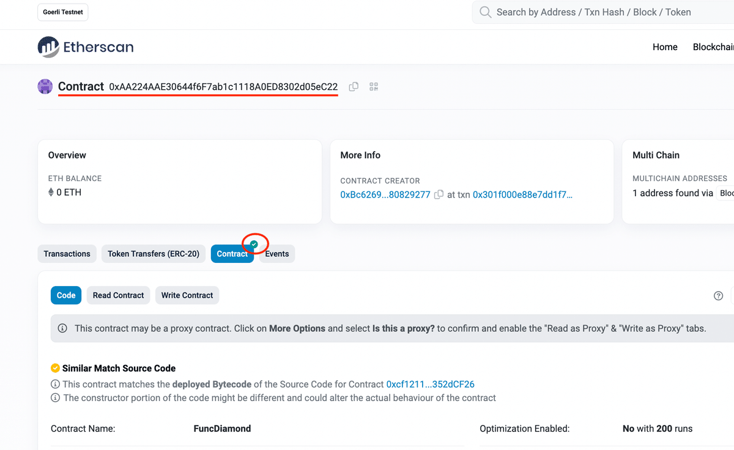Open the help question mark icon
This screenshot has width=734, height=450.
719,296
